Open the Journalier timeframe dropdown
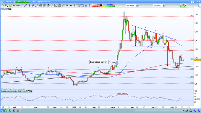 point(159,6)
